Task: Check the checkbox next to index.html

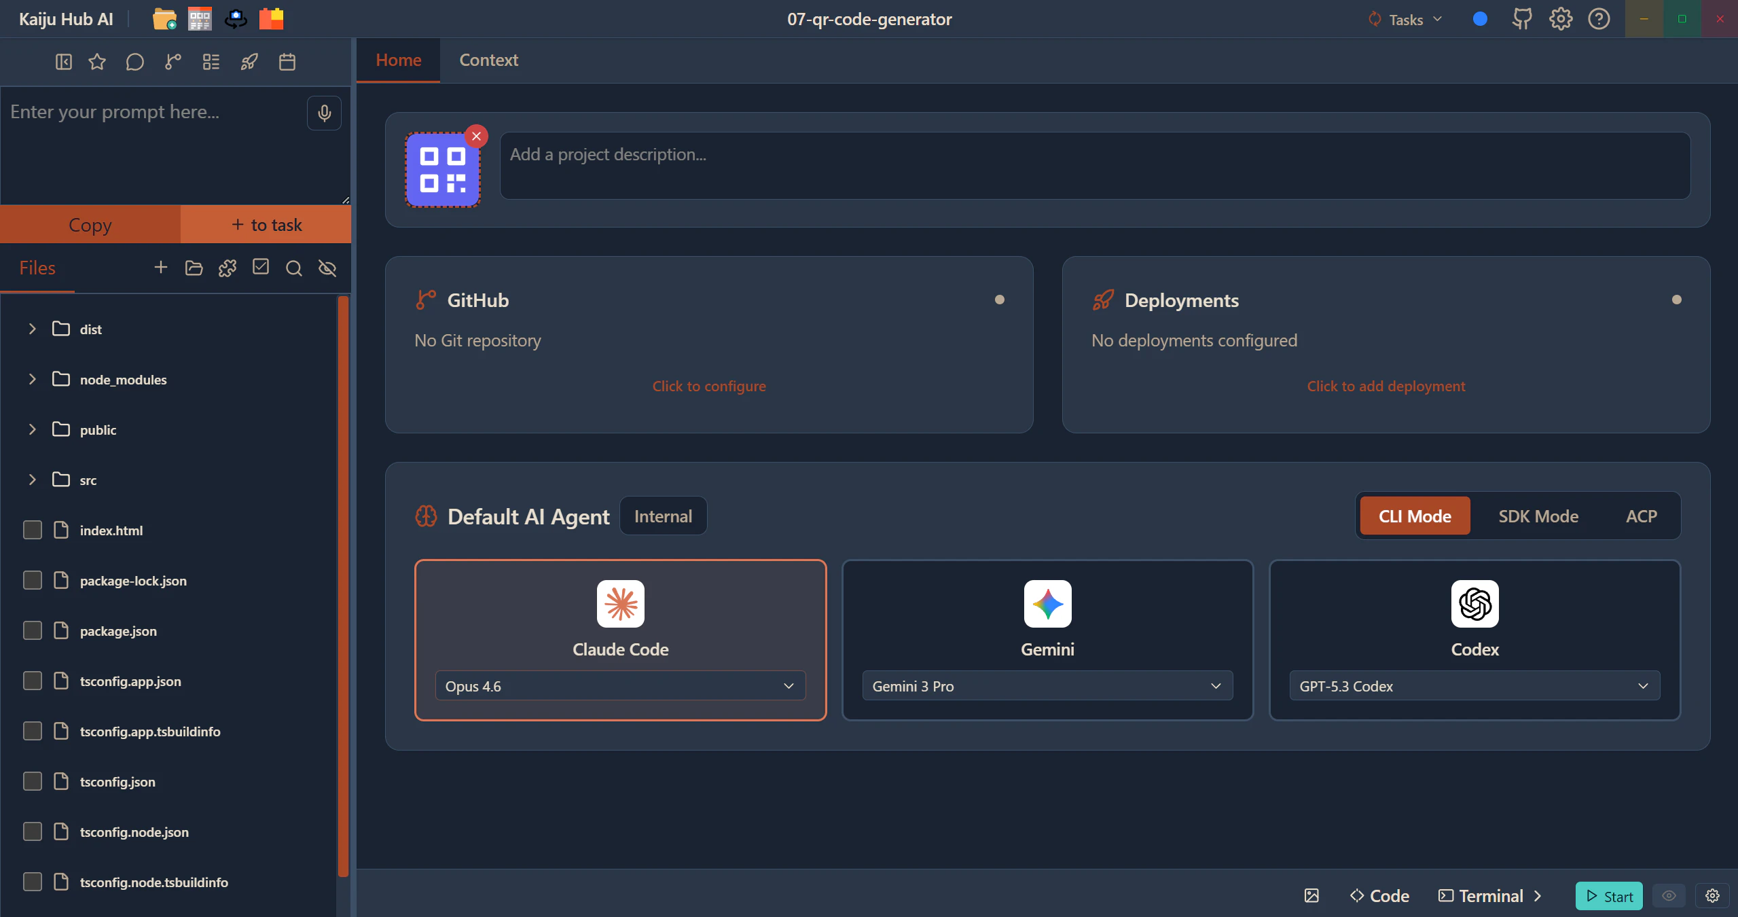Action: click(32, 530)
